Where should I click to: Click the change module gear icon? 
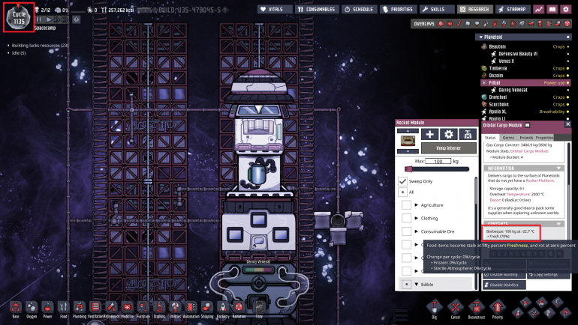coord(449,135)
